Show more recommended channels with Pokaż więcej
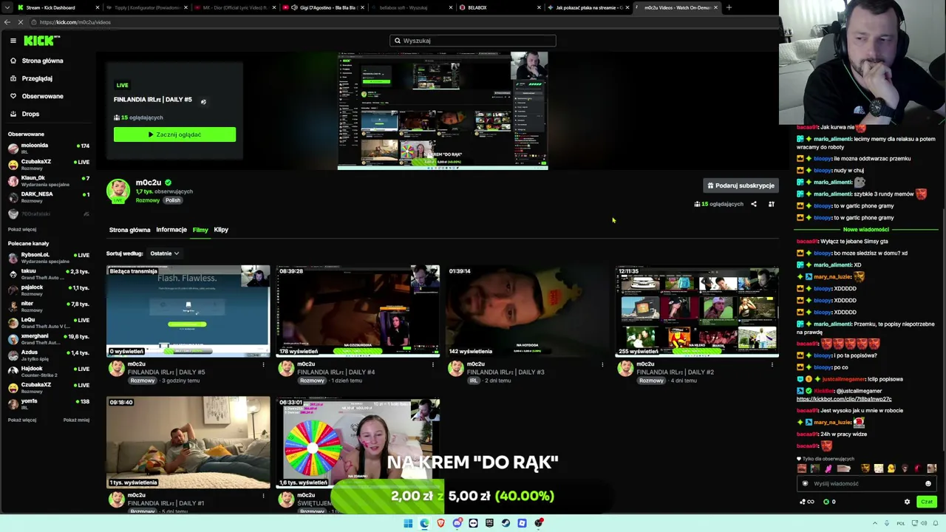 click(22, 420)
